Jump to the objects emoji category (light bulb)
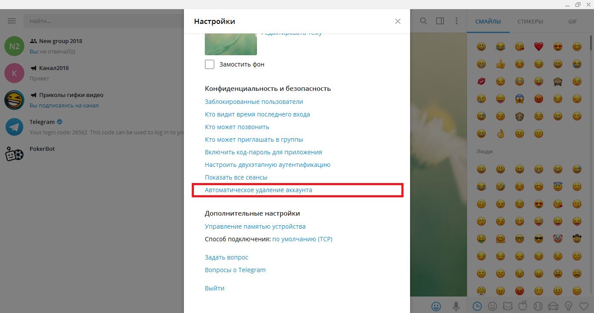Viewport: 594px width, 313px height. (568, 306)
